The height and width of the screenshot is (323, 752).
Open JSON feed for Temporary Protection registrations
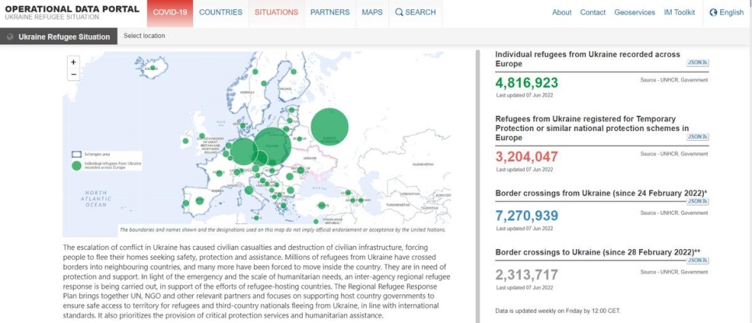(x=698, y=136)
